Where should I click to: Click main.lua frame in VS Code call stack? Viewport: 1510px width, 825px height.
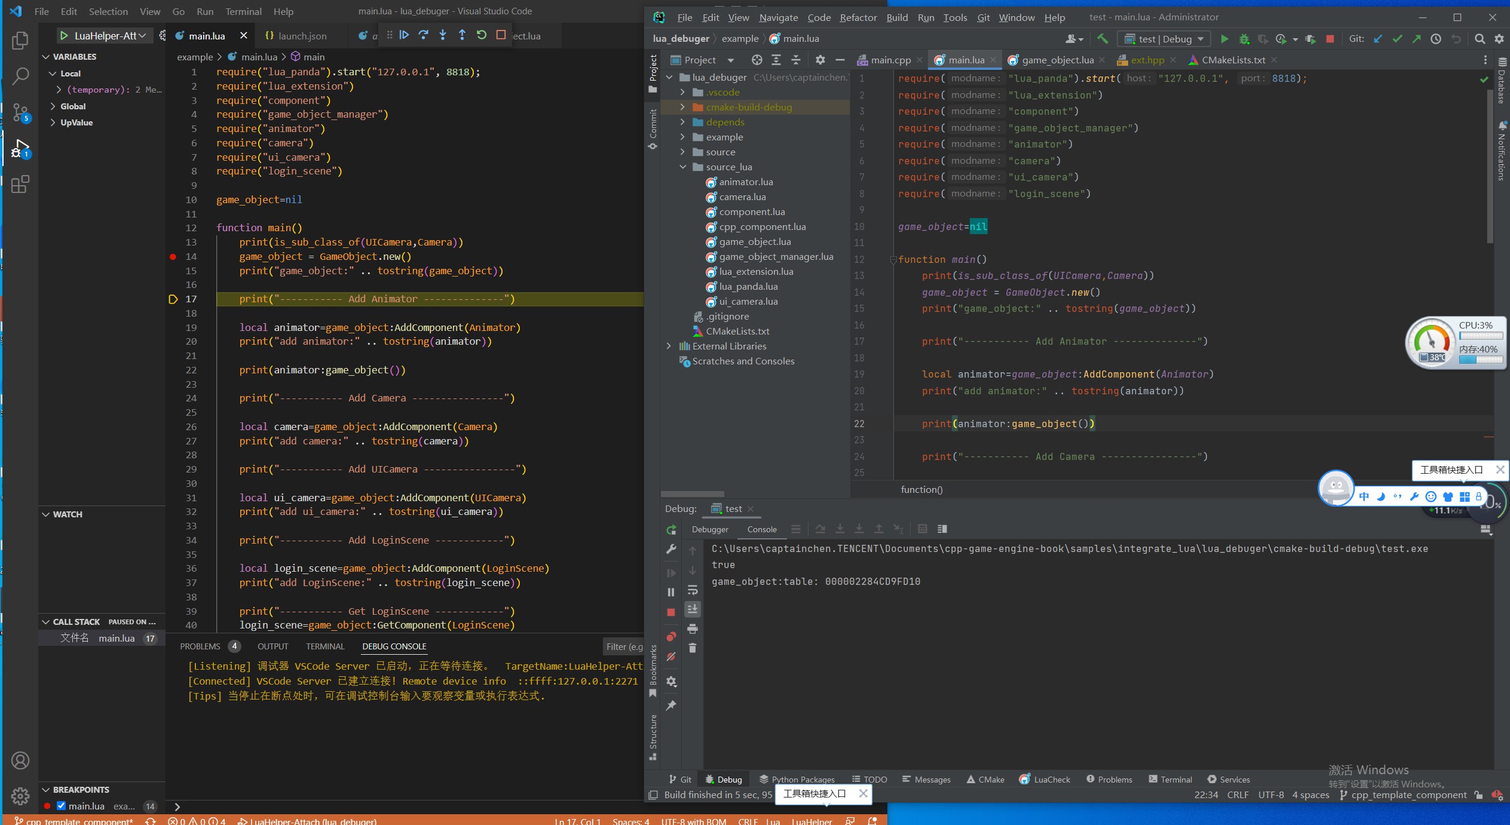tap(102, 638)
